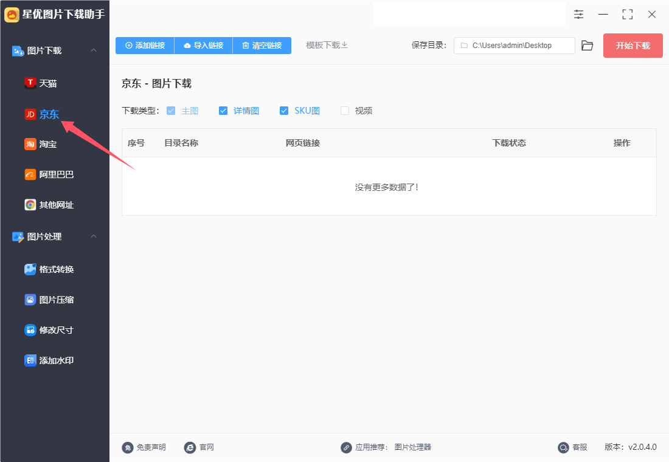Click the 阿里巴巴 icon in the sidebar
669x462 pixels.
[x=30, y=174]
